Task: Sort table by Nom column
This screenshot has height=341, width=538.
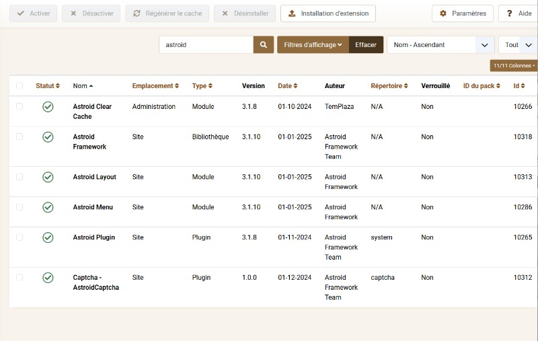Action: [x=83, y=86]
